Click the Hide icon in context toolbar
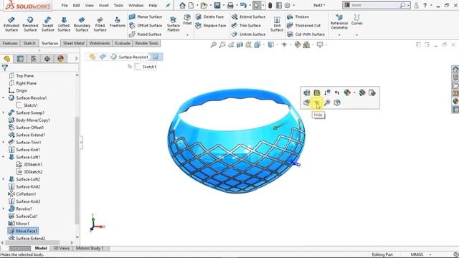459x258 pixels. click(317, 102)
